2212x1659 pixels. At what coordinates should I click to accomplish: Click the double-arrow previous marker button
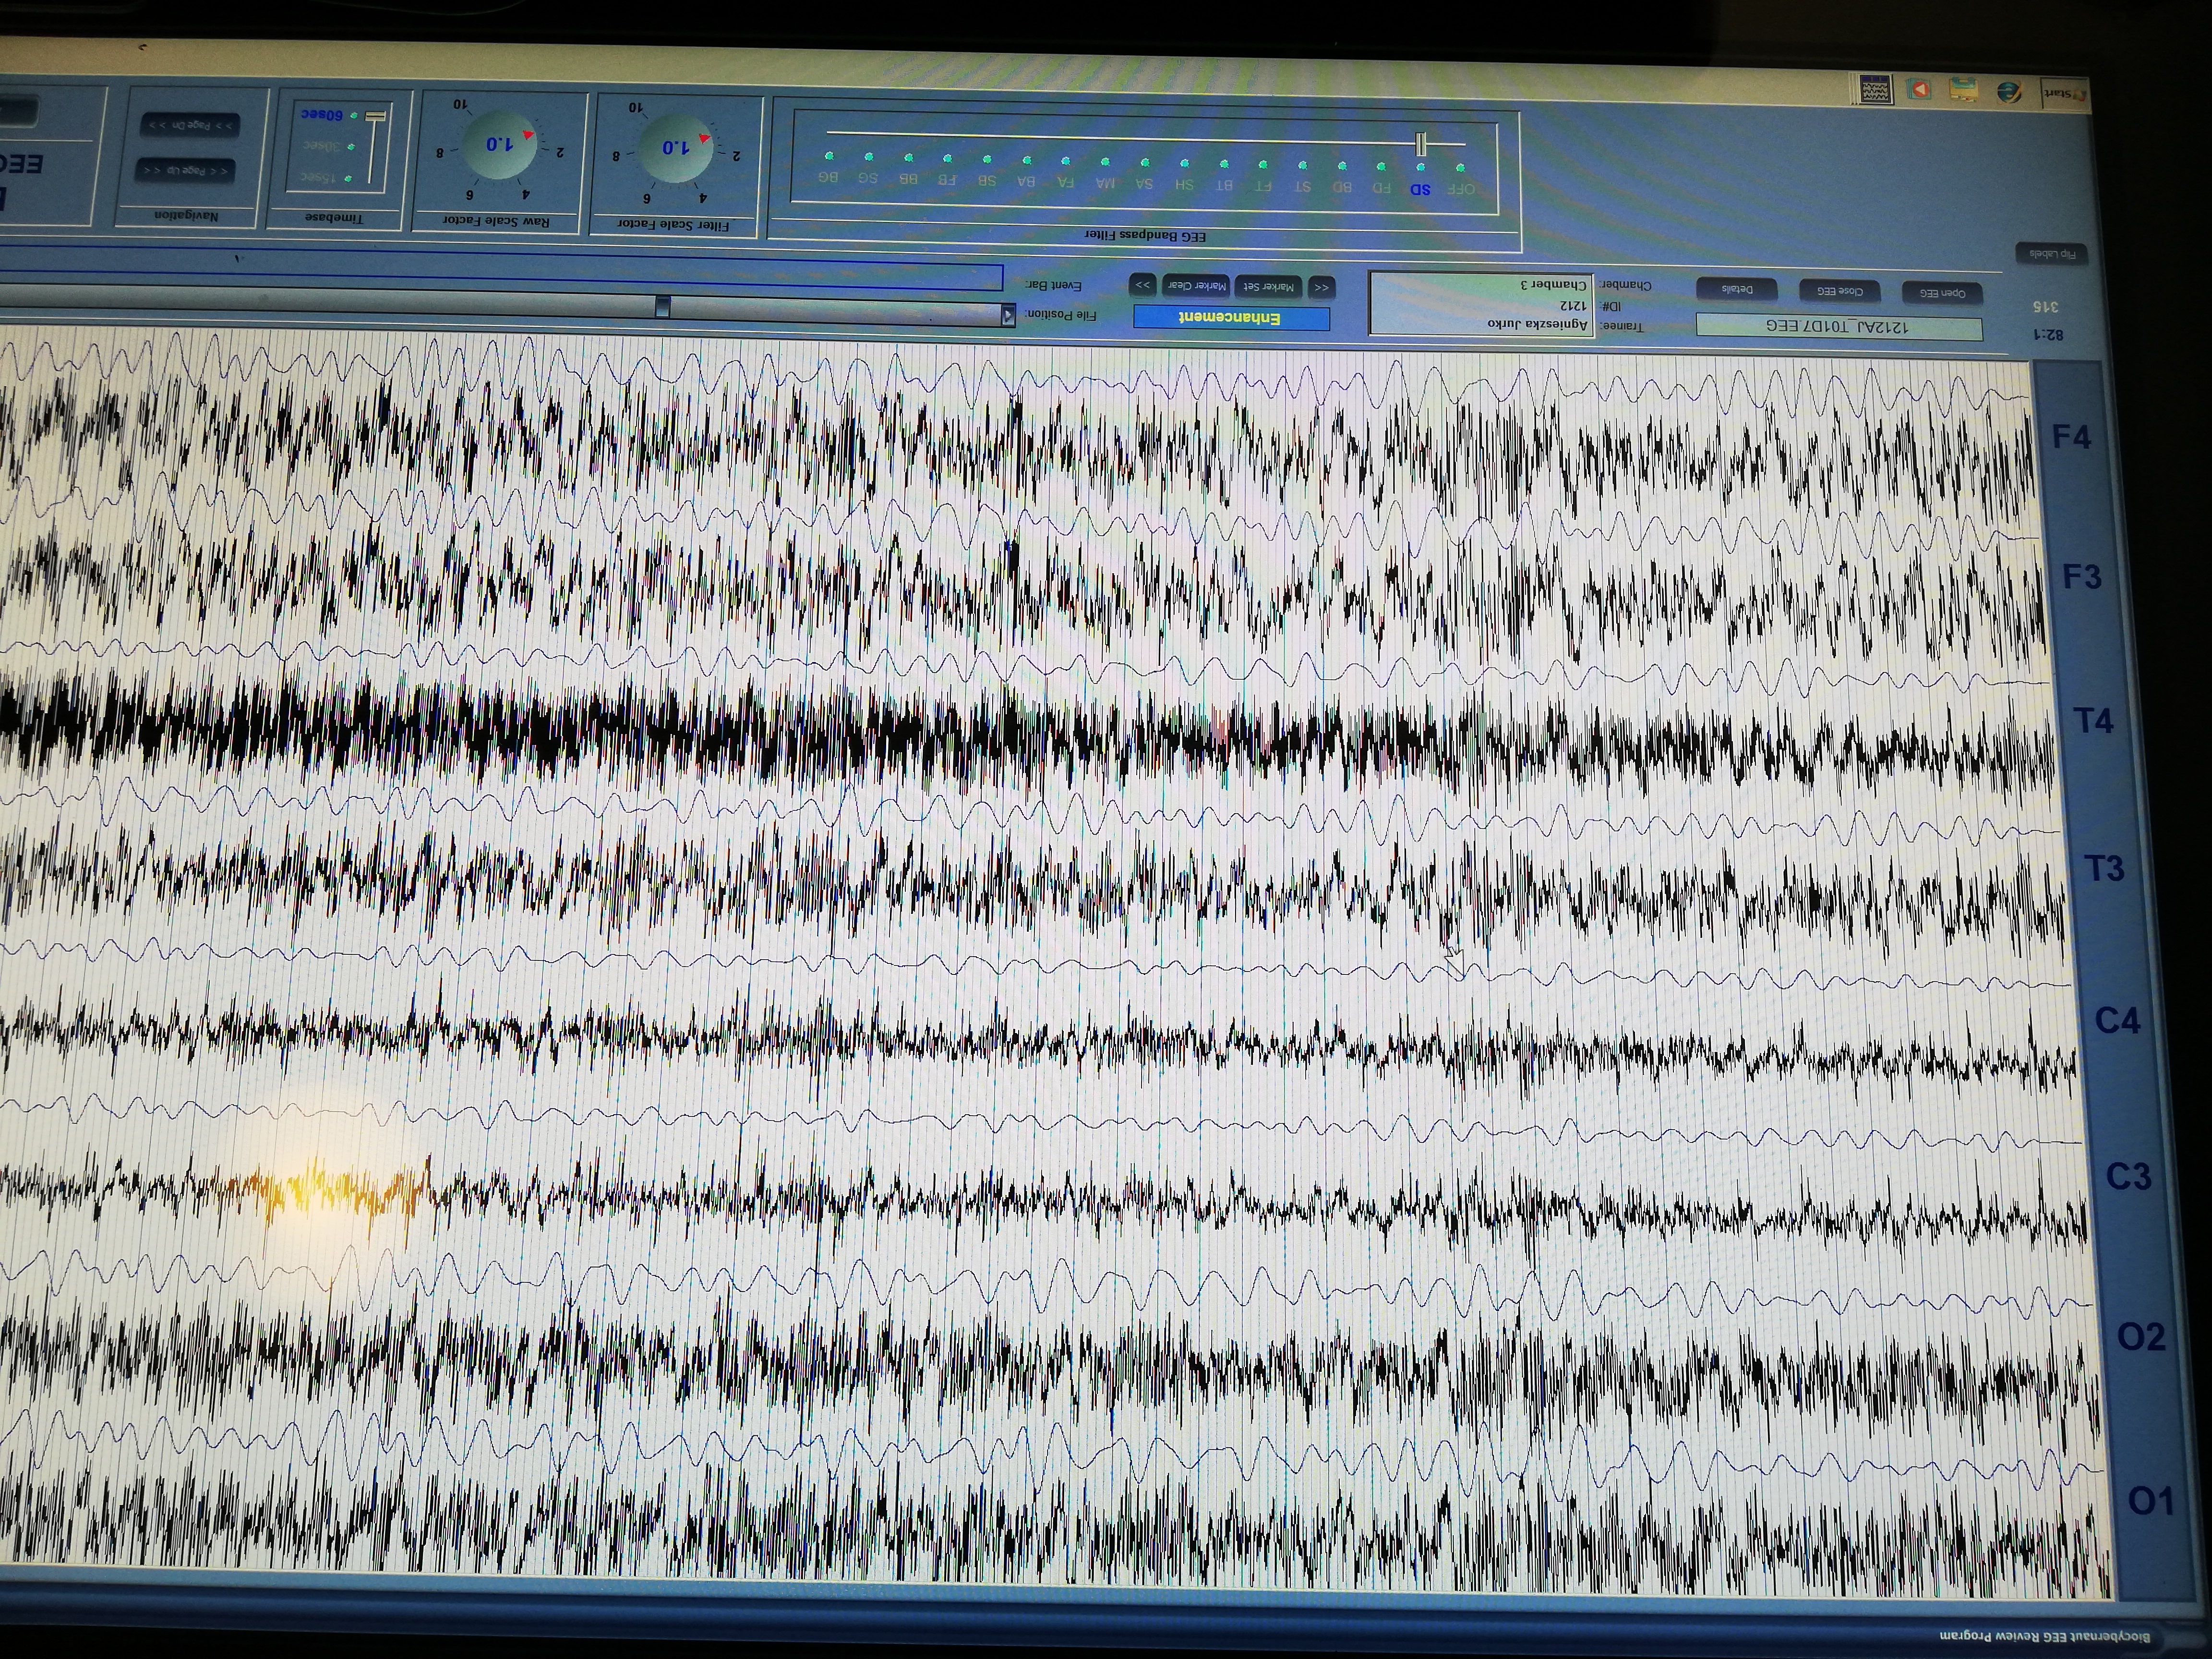1321,287
